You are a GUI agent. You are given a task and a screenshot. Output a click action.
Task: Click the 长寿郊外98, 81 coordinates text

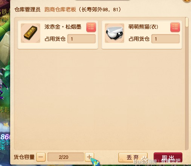click(x=100, y=9)
